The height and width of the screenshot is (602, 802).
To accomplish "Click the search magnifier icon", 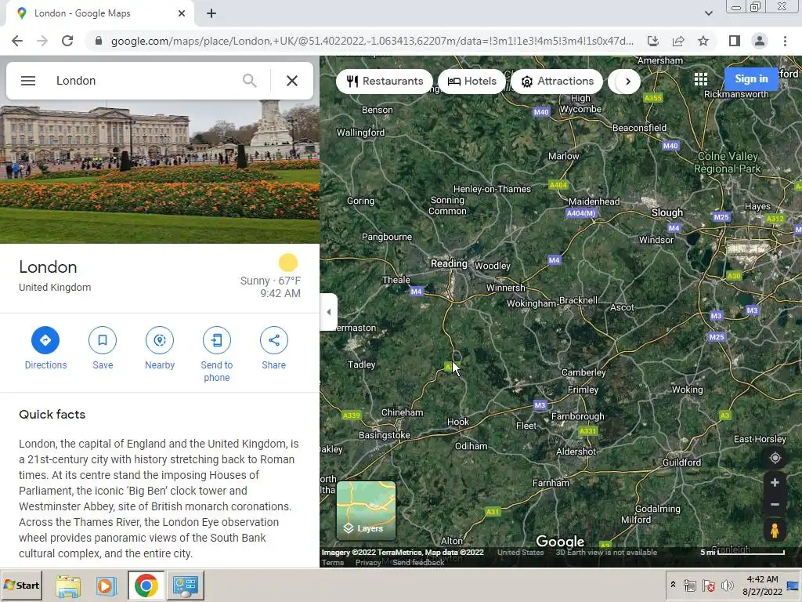I will (x=250, y=81).
